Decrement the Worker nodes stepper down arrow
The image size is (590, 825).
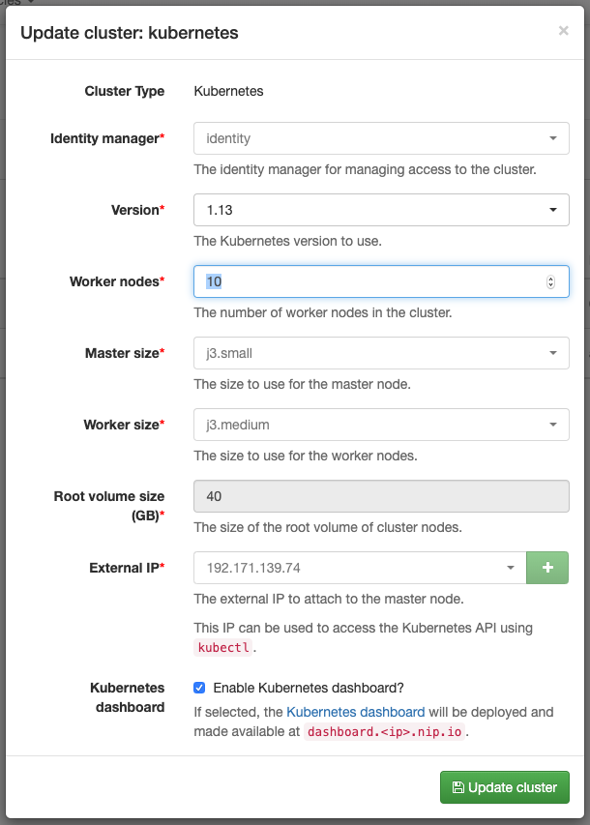[551, 286]
